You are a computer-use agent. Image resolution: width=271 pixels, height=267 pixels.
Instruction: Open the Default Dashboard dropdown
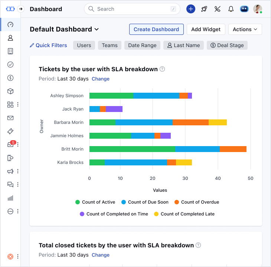pos(64,29)
